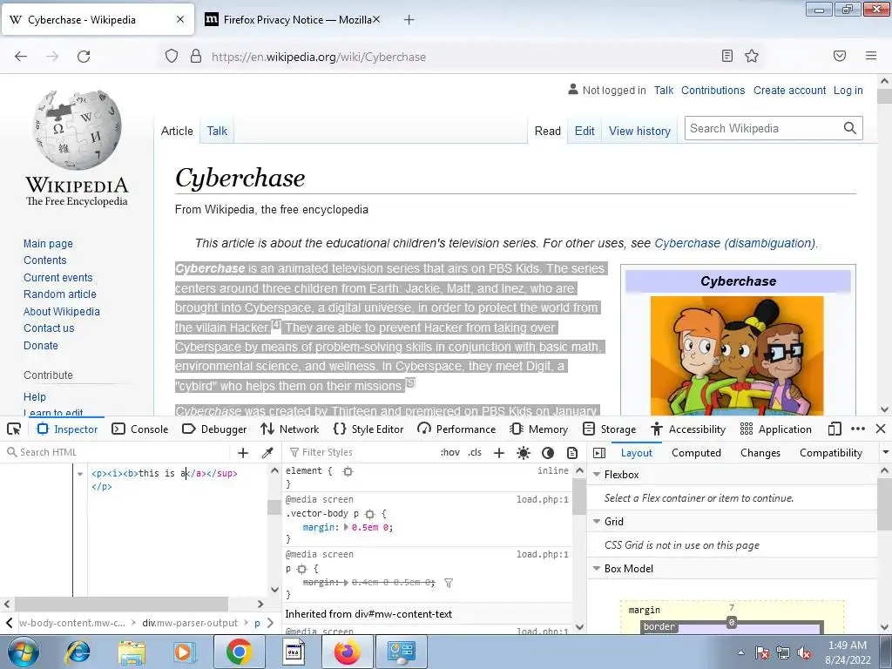
Task: Collapse the Grid section
Action: point(597,521)
